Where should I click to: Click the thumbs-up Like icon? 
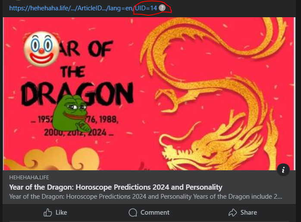coord(47,213)
